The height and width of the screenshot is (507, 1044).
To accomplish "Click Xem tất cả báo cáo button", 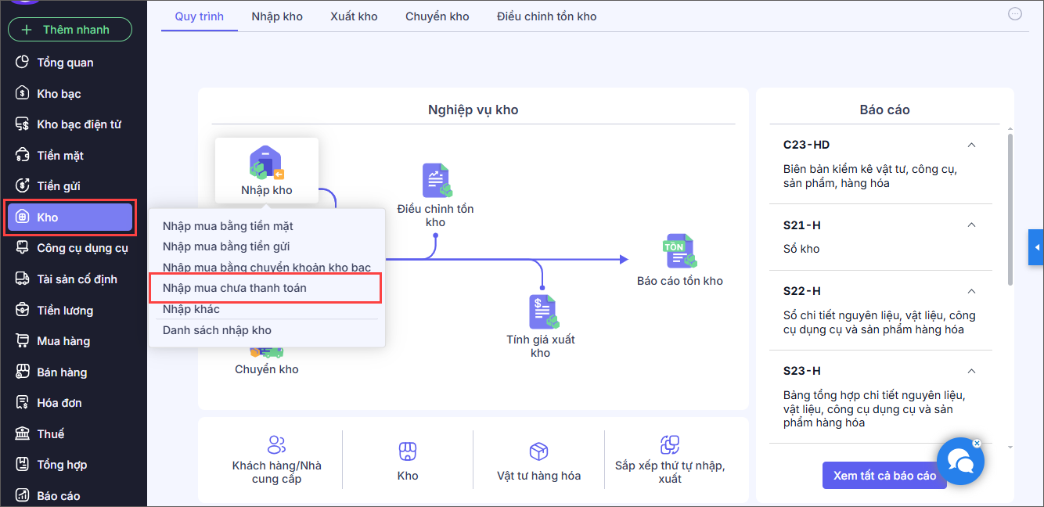I will click(x=884, y=476).
